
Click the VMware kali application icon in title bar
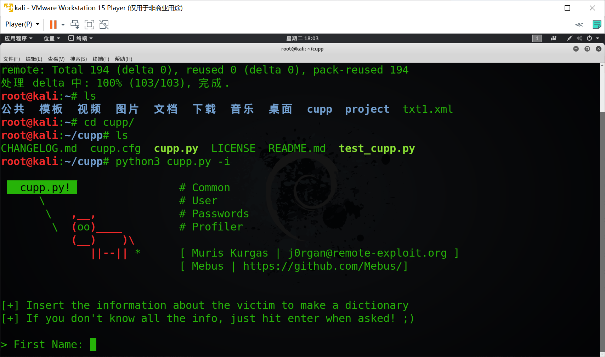[x=8, y=8]
